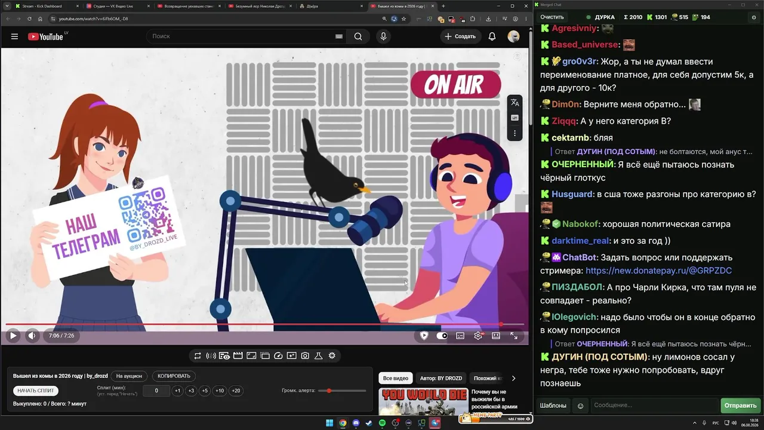Add +5 minutes to split
The image size is (764, 430).
[205, 391]
